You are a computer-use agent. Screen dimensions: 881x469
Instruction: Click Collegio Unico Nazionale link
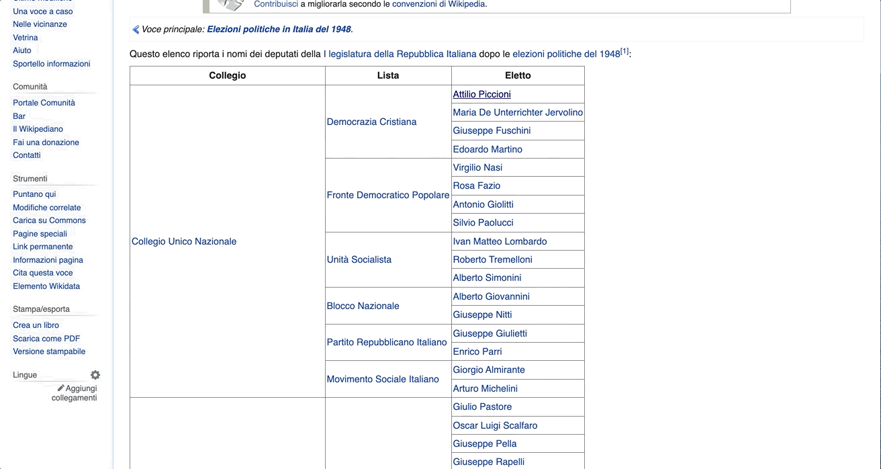pyautogui.click(x=184, y=241)
